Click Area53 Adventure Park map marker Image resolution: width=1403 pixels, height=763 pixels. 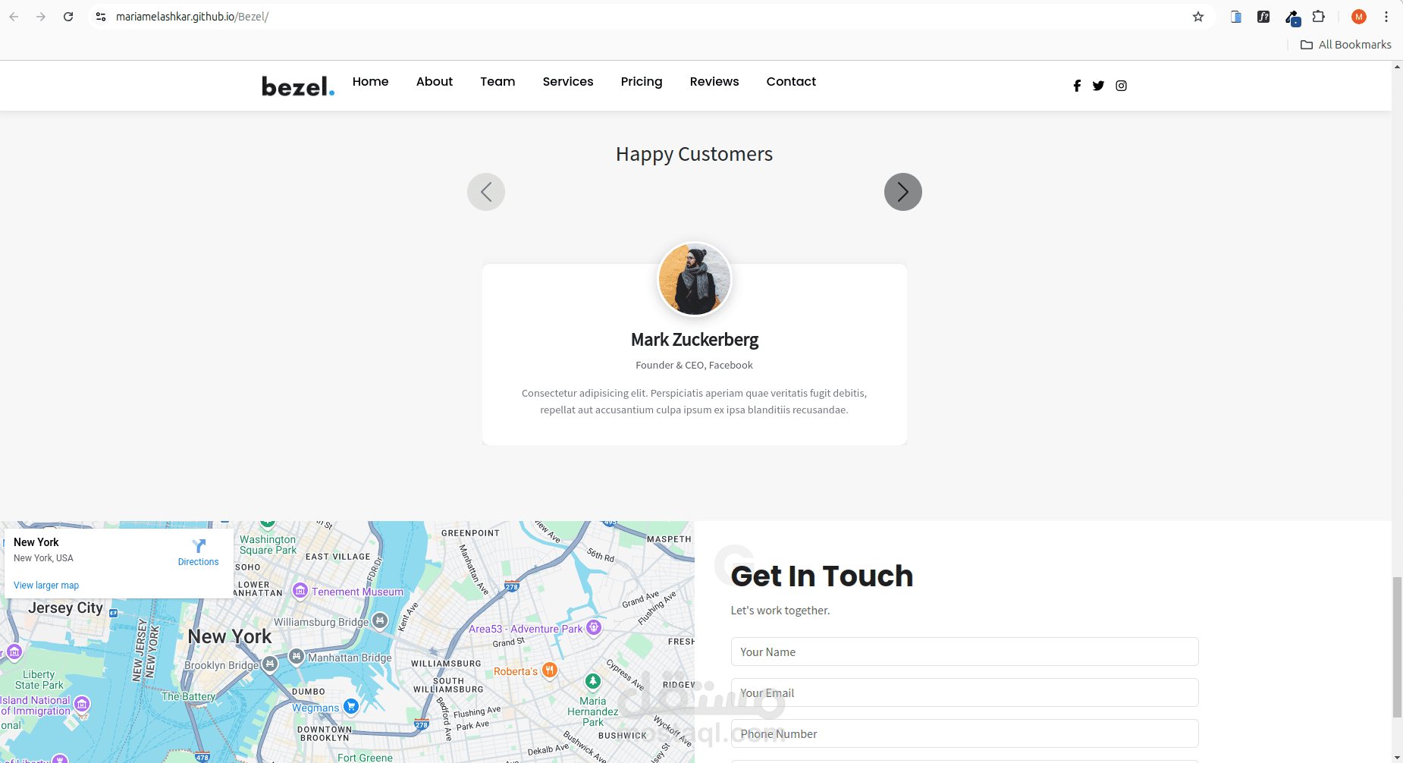(x=594, y=627)
